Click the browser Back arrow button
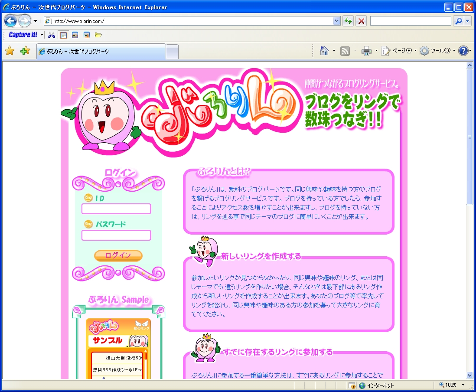 pos(11,21)
